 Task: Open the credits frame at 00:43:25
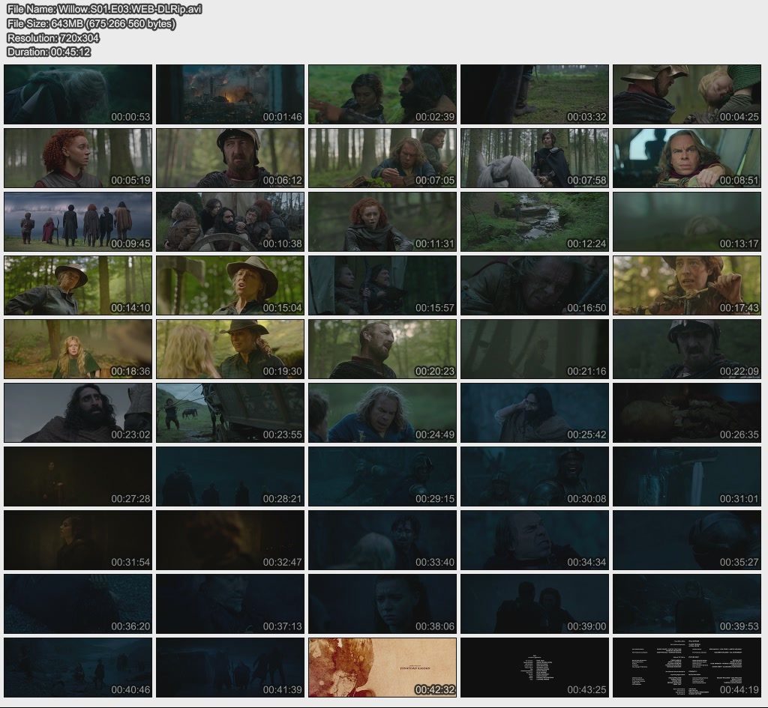[534, 668]
